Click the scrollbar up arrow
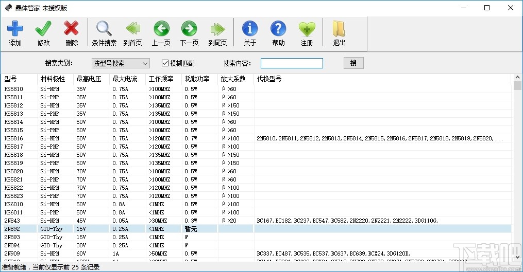Screen dimensions: 523x272 [x=517, y=77]
